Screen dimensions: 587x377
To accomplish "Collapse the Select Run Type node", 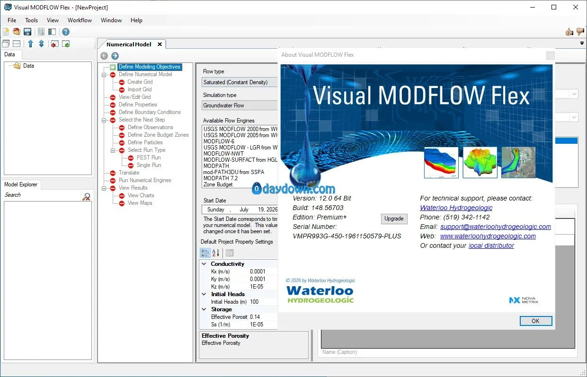I will [x=113, y=150].
